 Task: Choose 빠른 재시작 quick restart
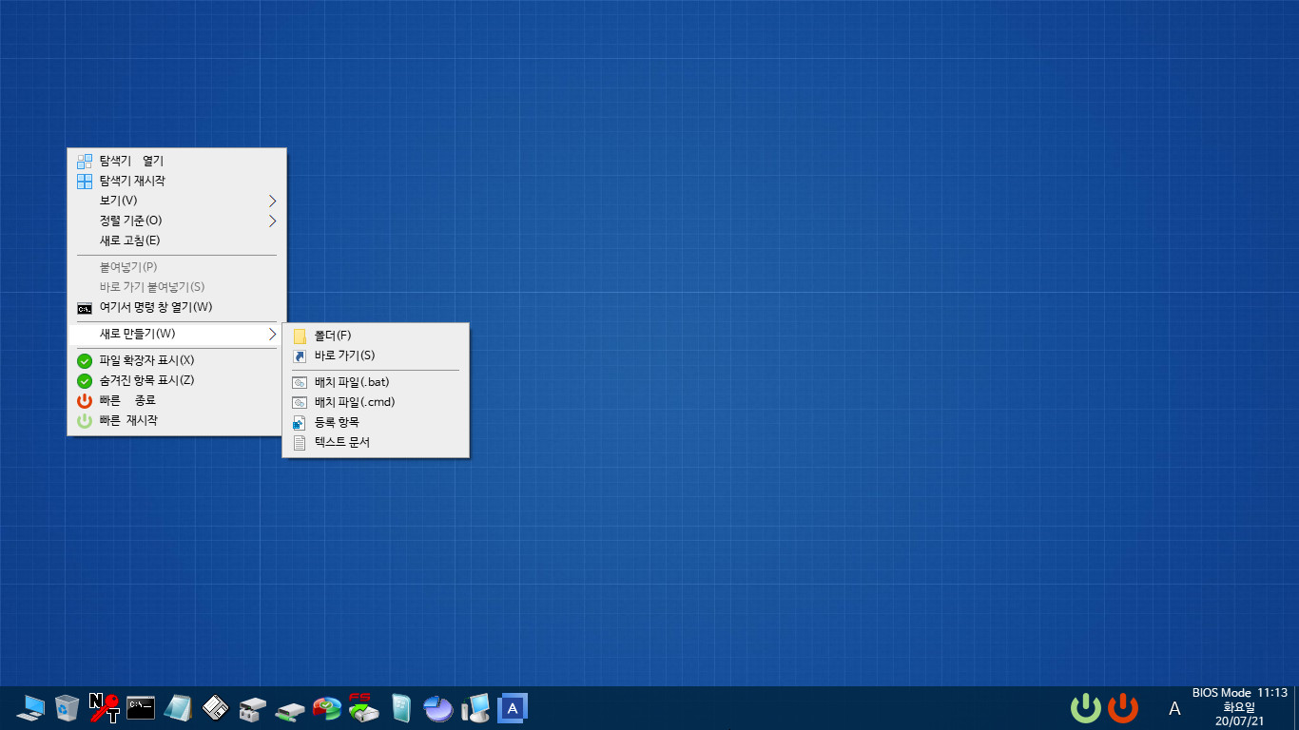tap(177, 420)
